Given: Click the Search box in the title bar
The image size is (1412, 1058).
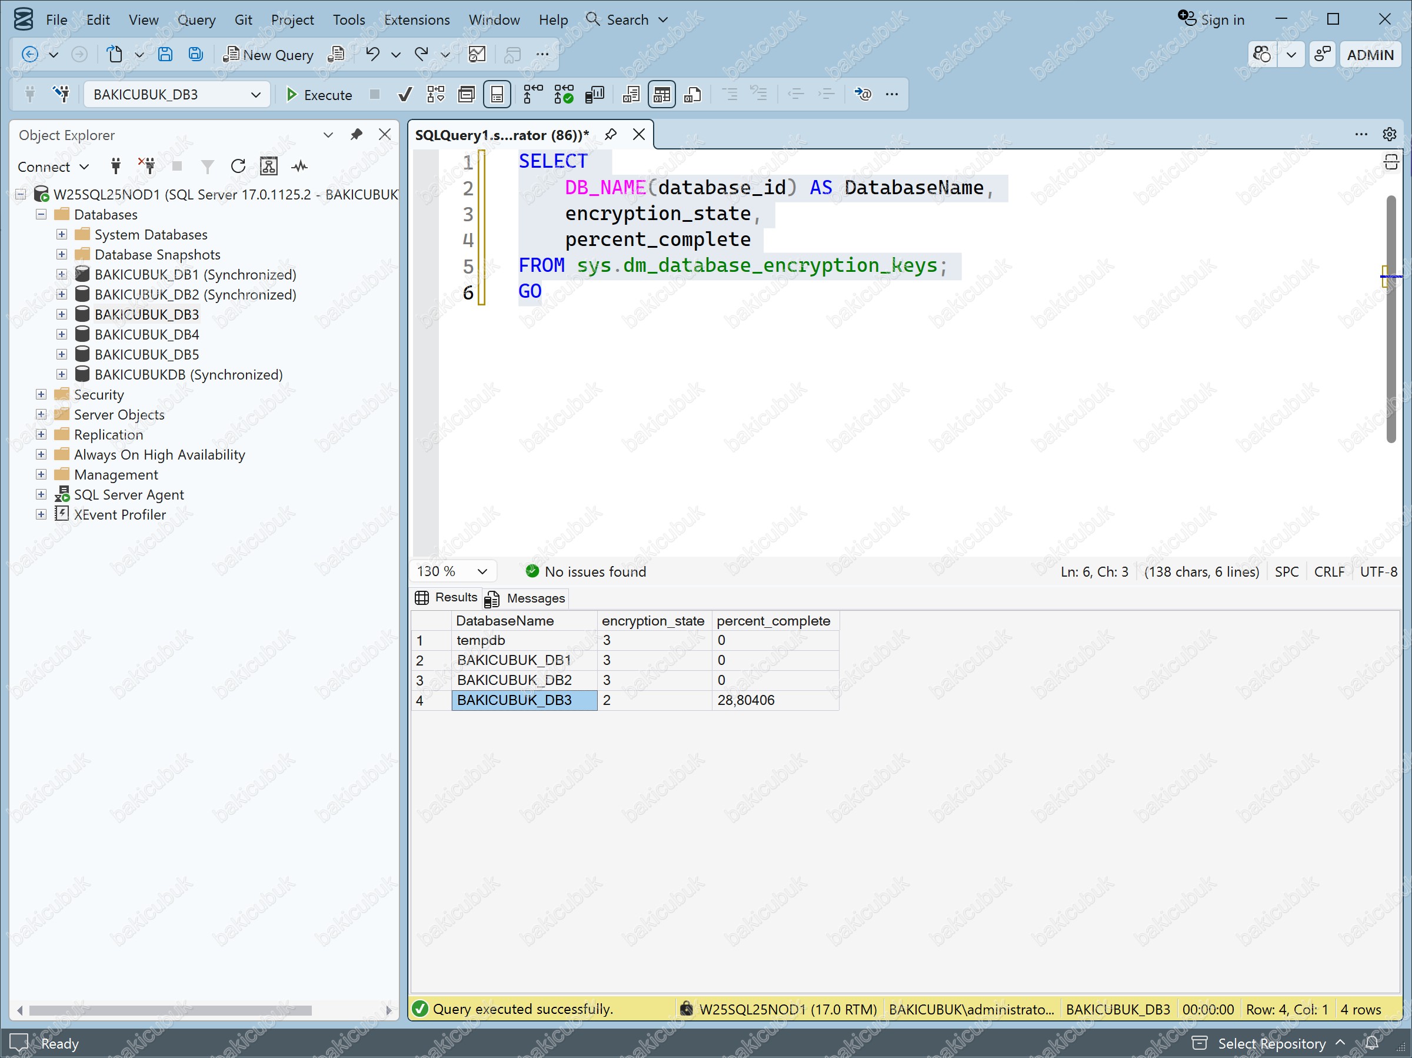Looking at the screenshot, I should coord(627,20).
